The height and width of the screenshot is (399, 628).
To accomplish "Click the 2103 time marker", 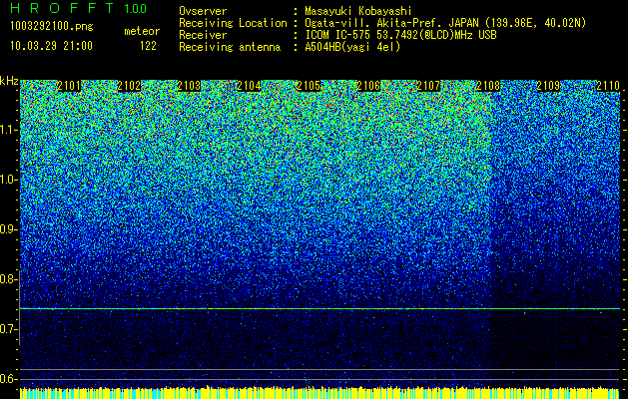I will (x=189, y=86).
